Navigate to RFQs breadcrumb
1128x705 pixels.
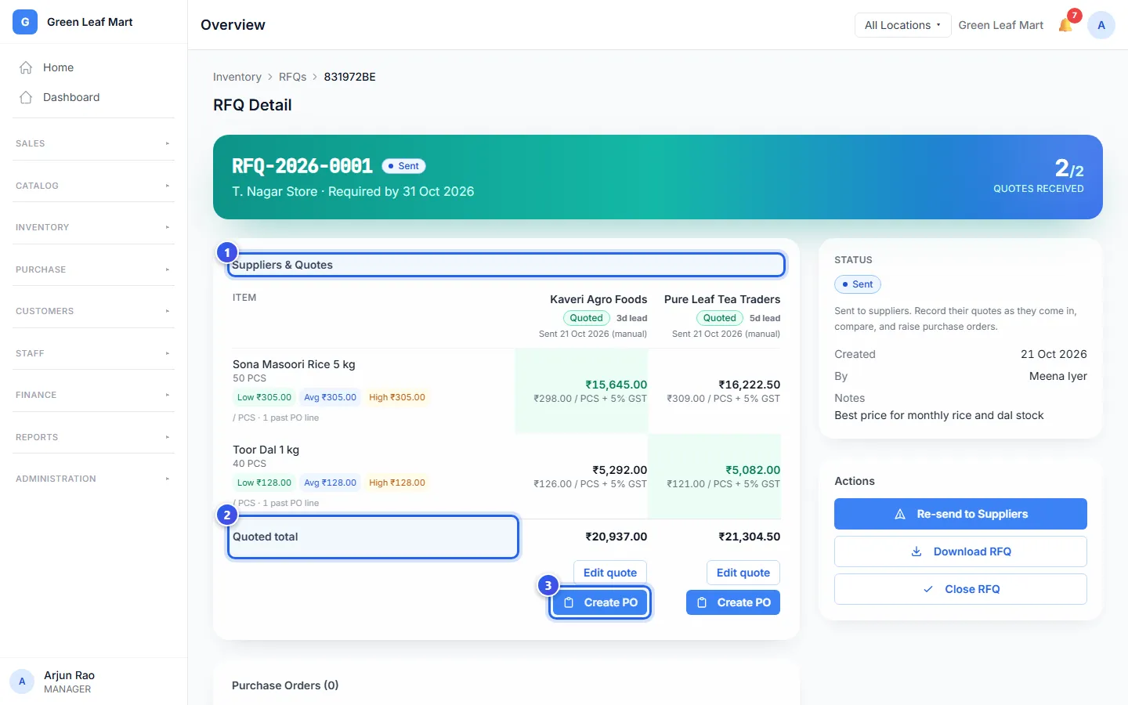292,77
